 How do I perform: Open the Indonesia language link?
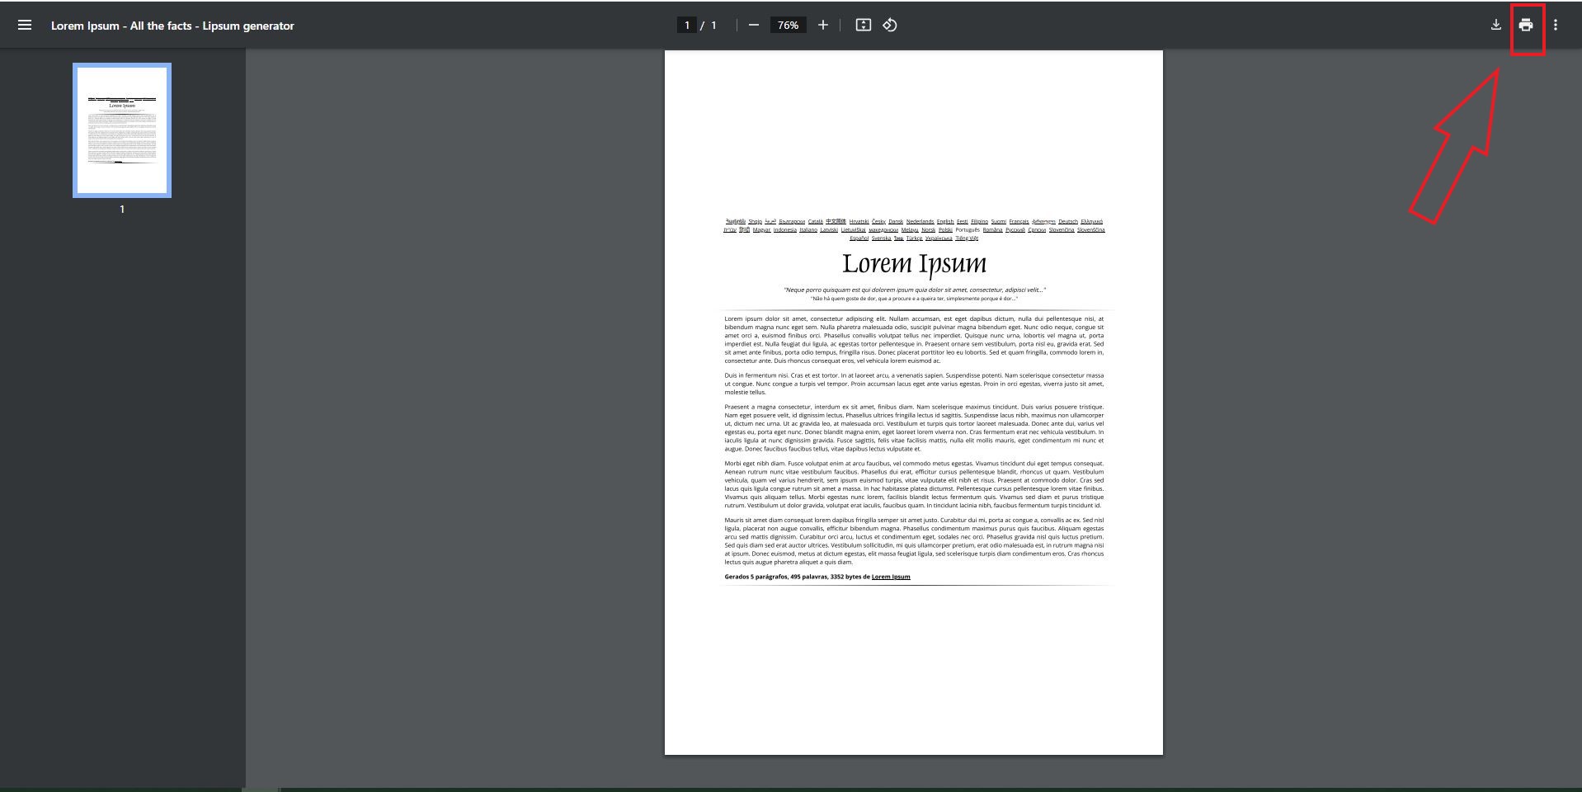(x=785, y=229)
